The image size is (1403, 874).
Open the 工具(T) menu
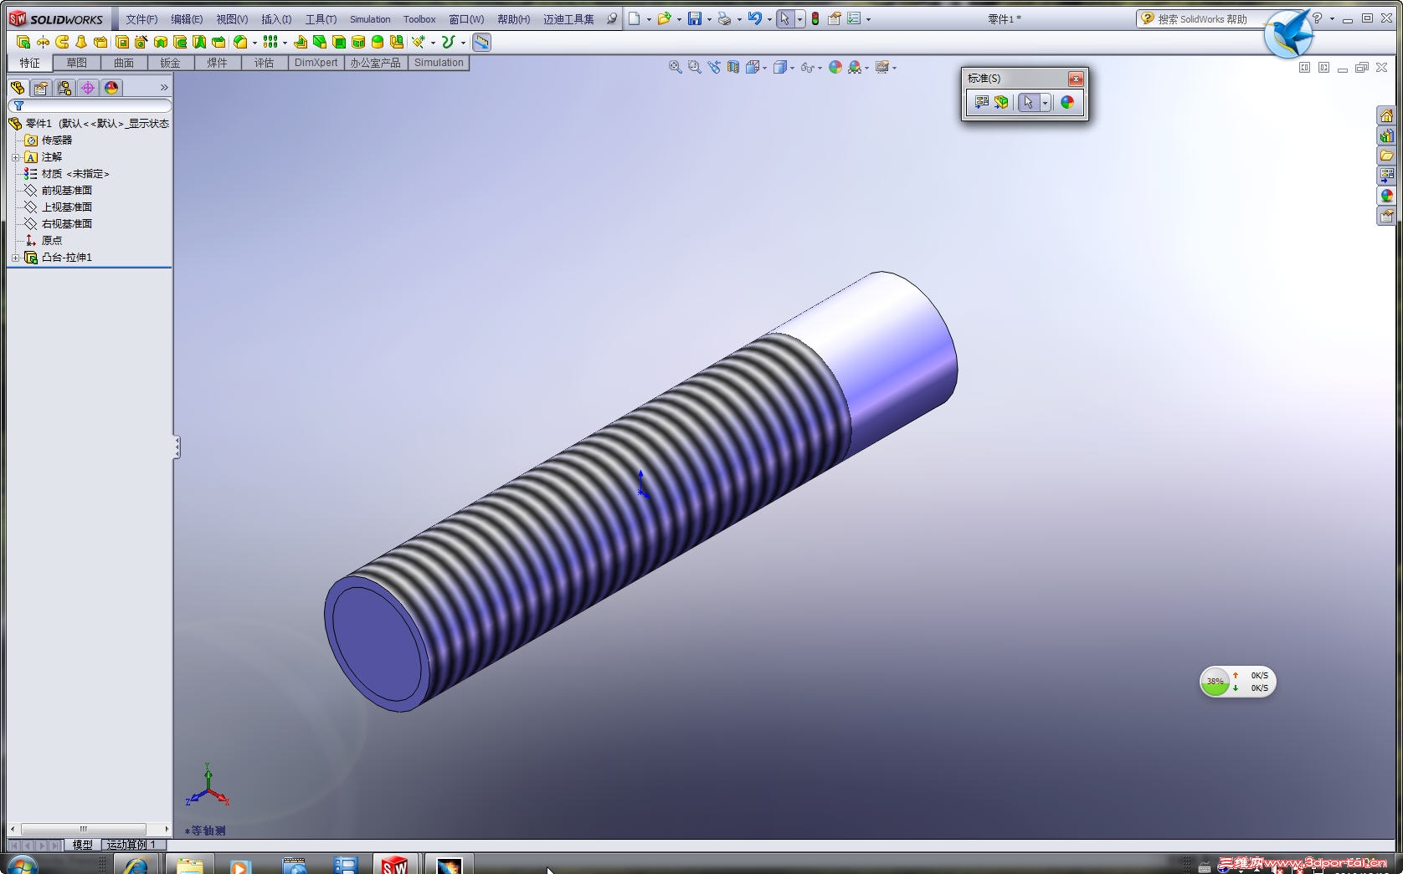pyautogui.click(x=321, y=19)
